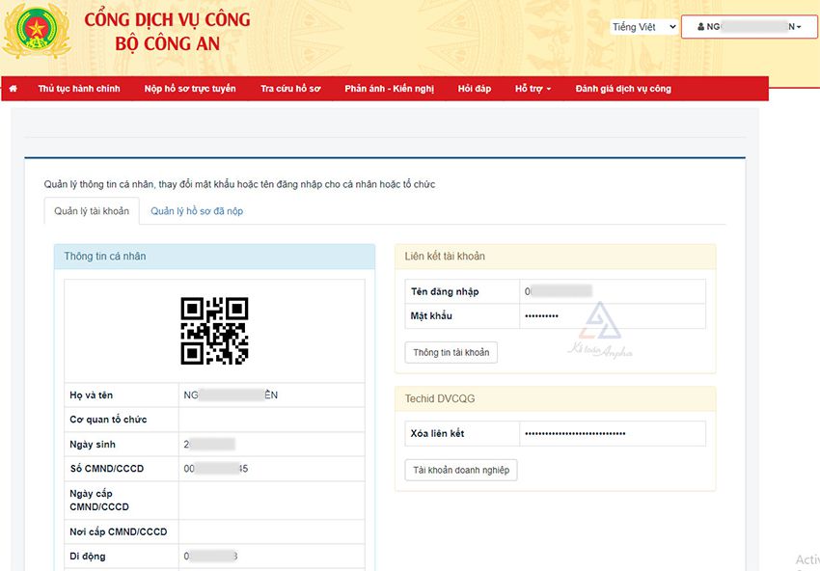Click the Bộ Công An emblem logo

point(36,32)
